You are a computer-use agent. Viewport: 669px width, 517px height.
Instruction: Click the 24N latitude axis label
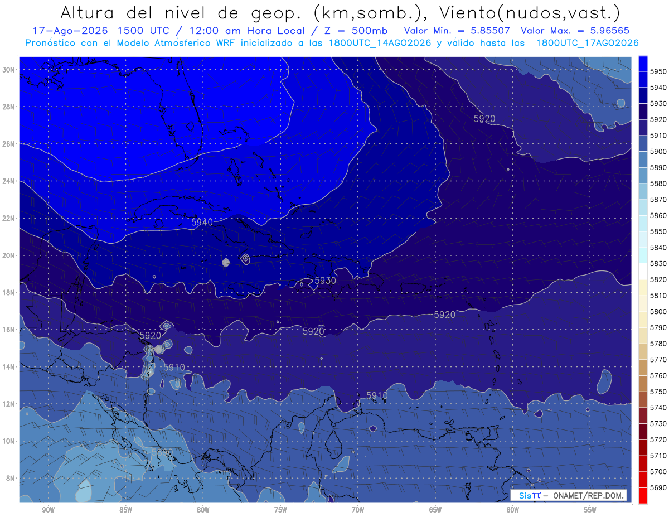click(x=9, y=181)
